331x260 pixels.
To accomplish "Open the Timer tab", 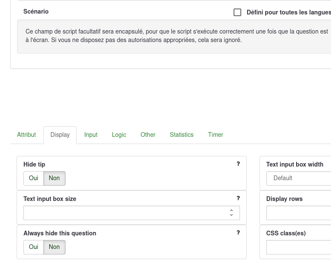I will click(215, 135).
